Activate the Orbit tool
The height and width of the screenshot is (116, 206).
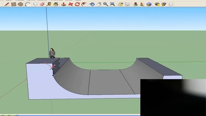pos(92,4)
